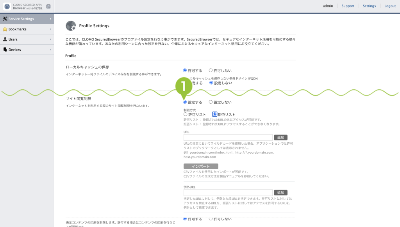Click the CSV import help text below インポート
Image resolution: width=400 pixels, height=227 pixels.
(x=227, y=174)
